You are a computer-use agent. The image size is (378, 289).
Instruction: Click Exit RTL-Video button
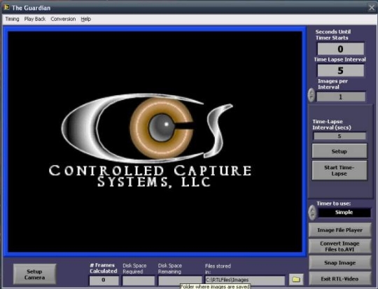[340, 279]
